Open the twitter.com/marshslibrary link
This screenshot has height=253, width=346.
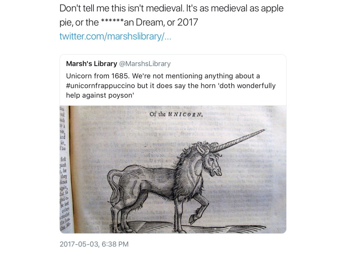click(115, 36)
